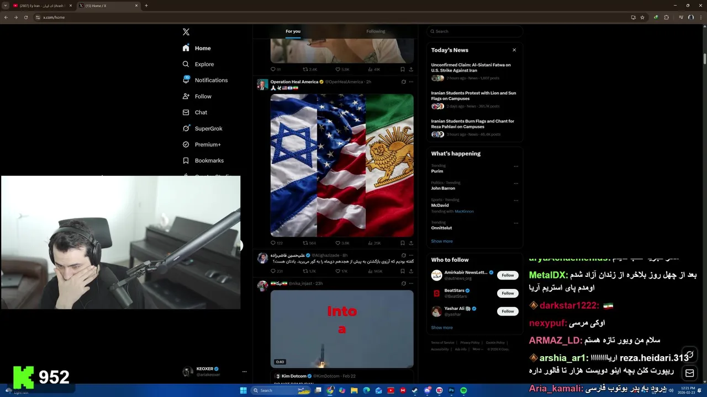
Task: Open new browser tab with plus button
Action: (146, 6)
